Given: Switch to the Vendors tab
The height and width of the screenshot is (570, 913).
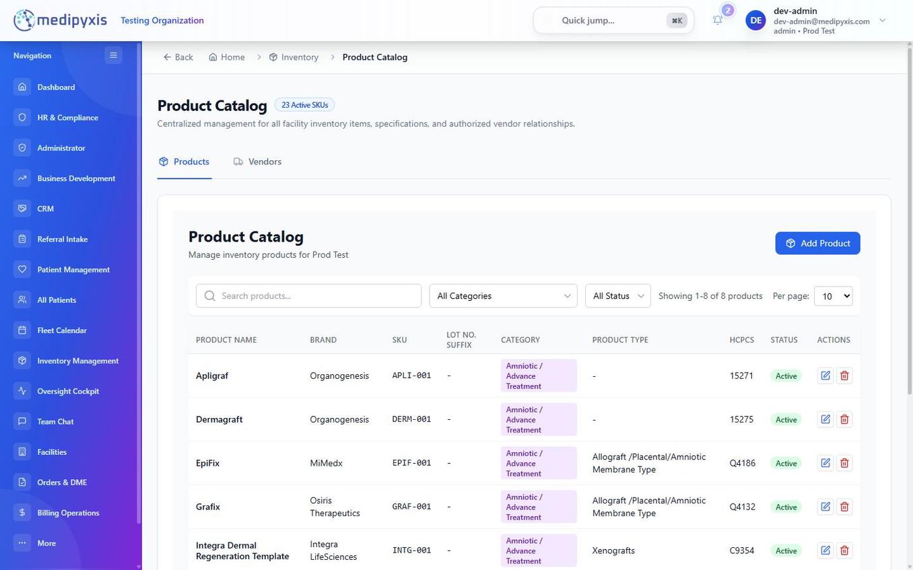Looking at the screenshot, I should [x=257, y=162].
